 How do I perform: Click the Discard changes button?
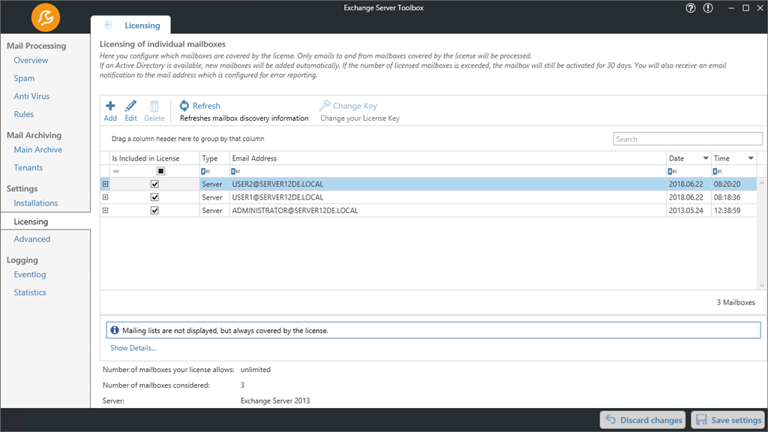coord(643,420)
